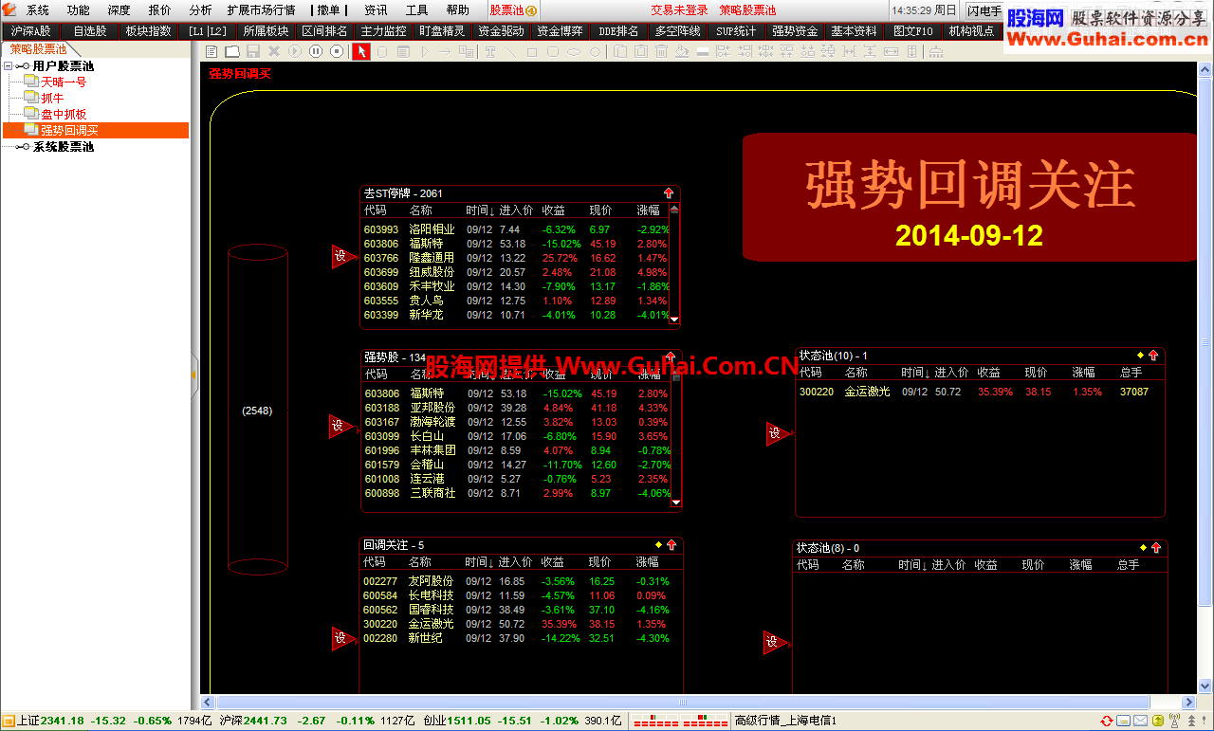Click the trash can toolbar icon
The image size is (1214, 731).
pyautogui.click(x=661, y=51)
